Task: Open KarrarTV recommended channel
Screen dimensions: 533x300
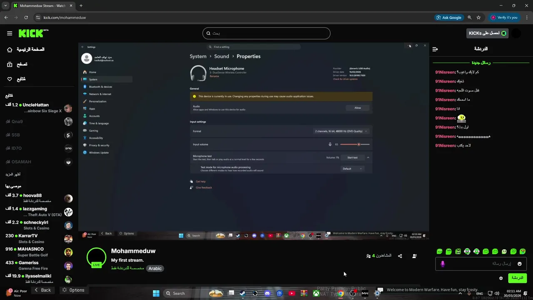Action: point(39,239)
